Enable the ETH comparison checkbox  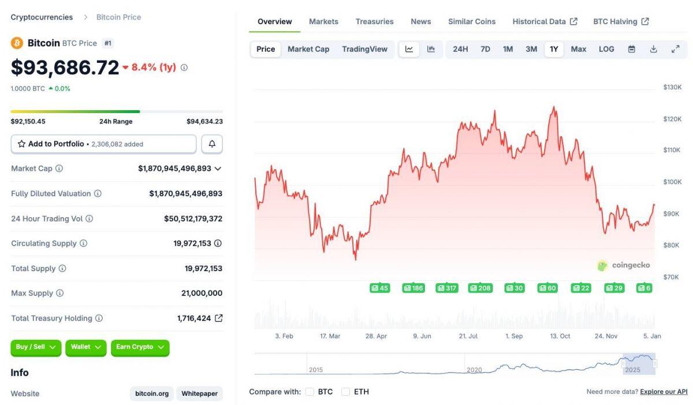(345, 391)
